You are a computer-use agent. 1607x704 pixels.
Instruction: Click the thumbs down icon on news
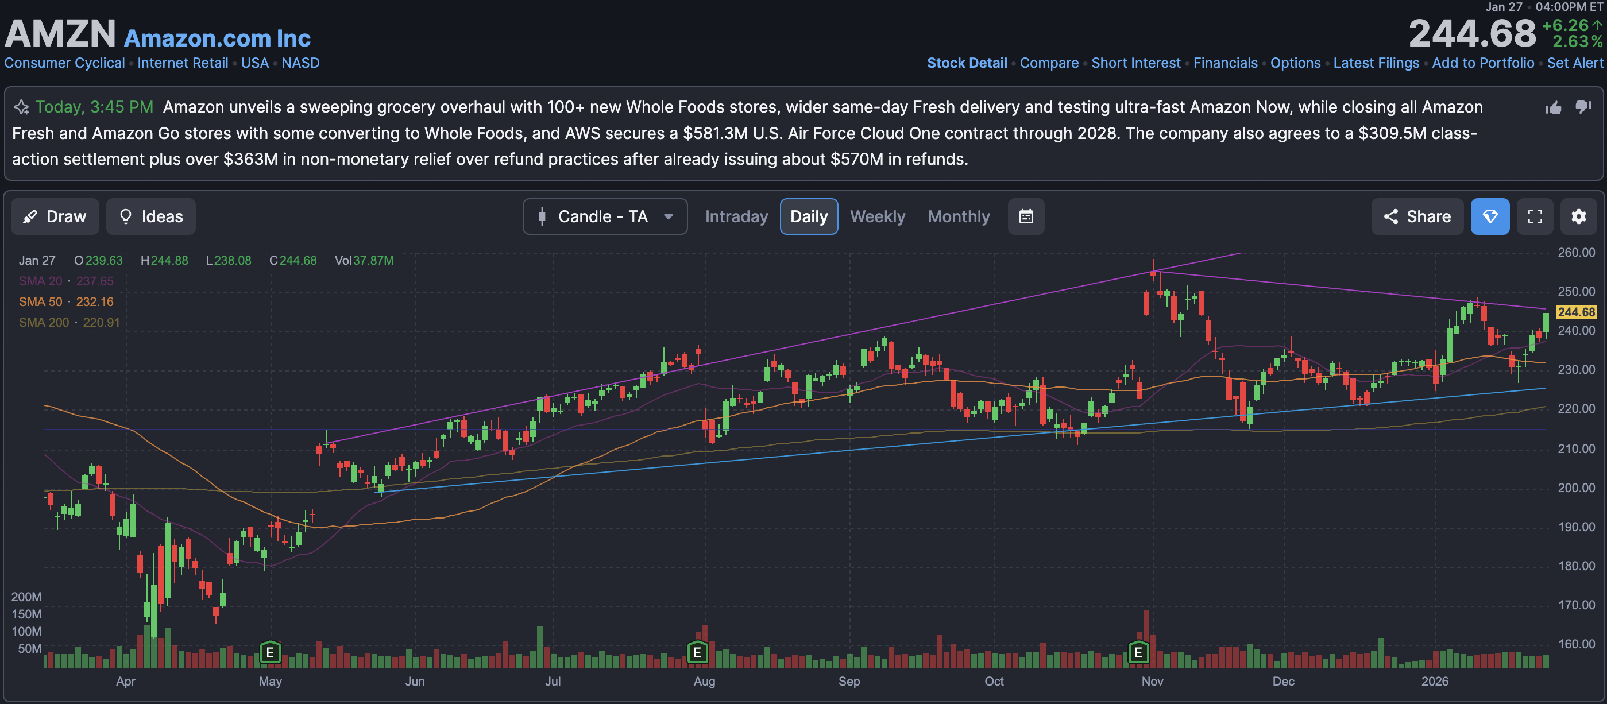(1583, 107)
